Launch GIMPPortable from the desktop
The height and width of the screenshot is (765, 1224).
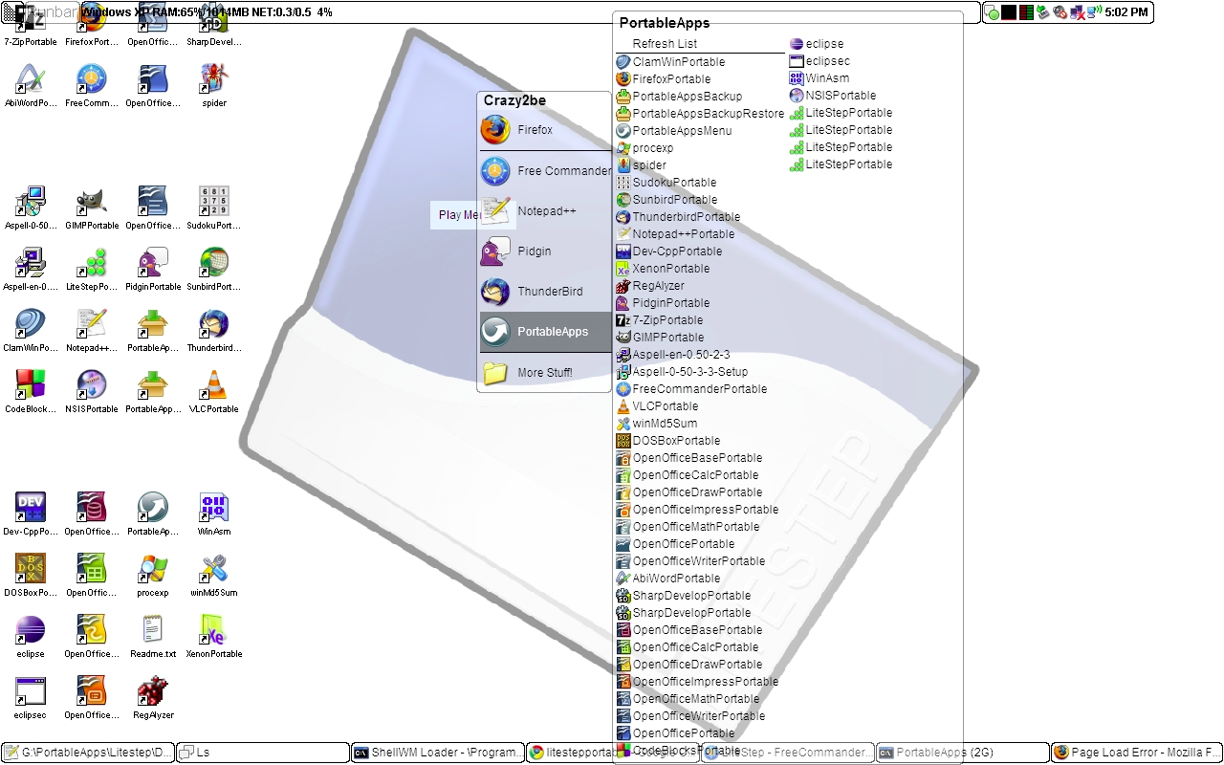[92, 208]
